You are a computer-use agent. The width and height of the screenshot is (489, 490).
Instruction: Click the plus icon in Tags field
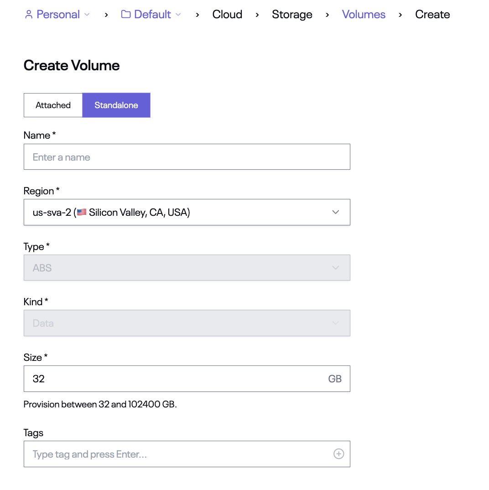click(339, 454)
